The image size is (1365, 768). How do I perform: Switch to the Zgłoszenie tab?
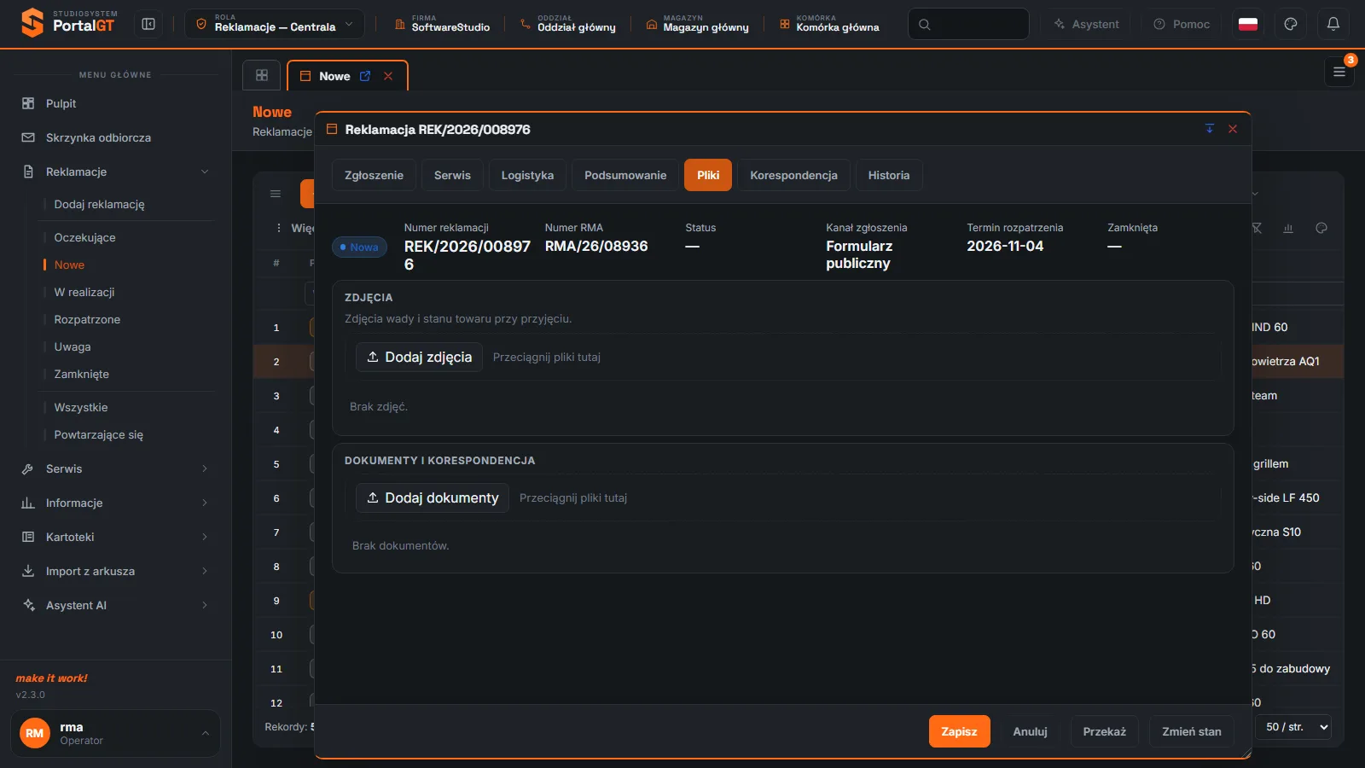pos(374,175)
